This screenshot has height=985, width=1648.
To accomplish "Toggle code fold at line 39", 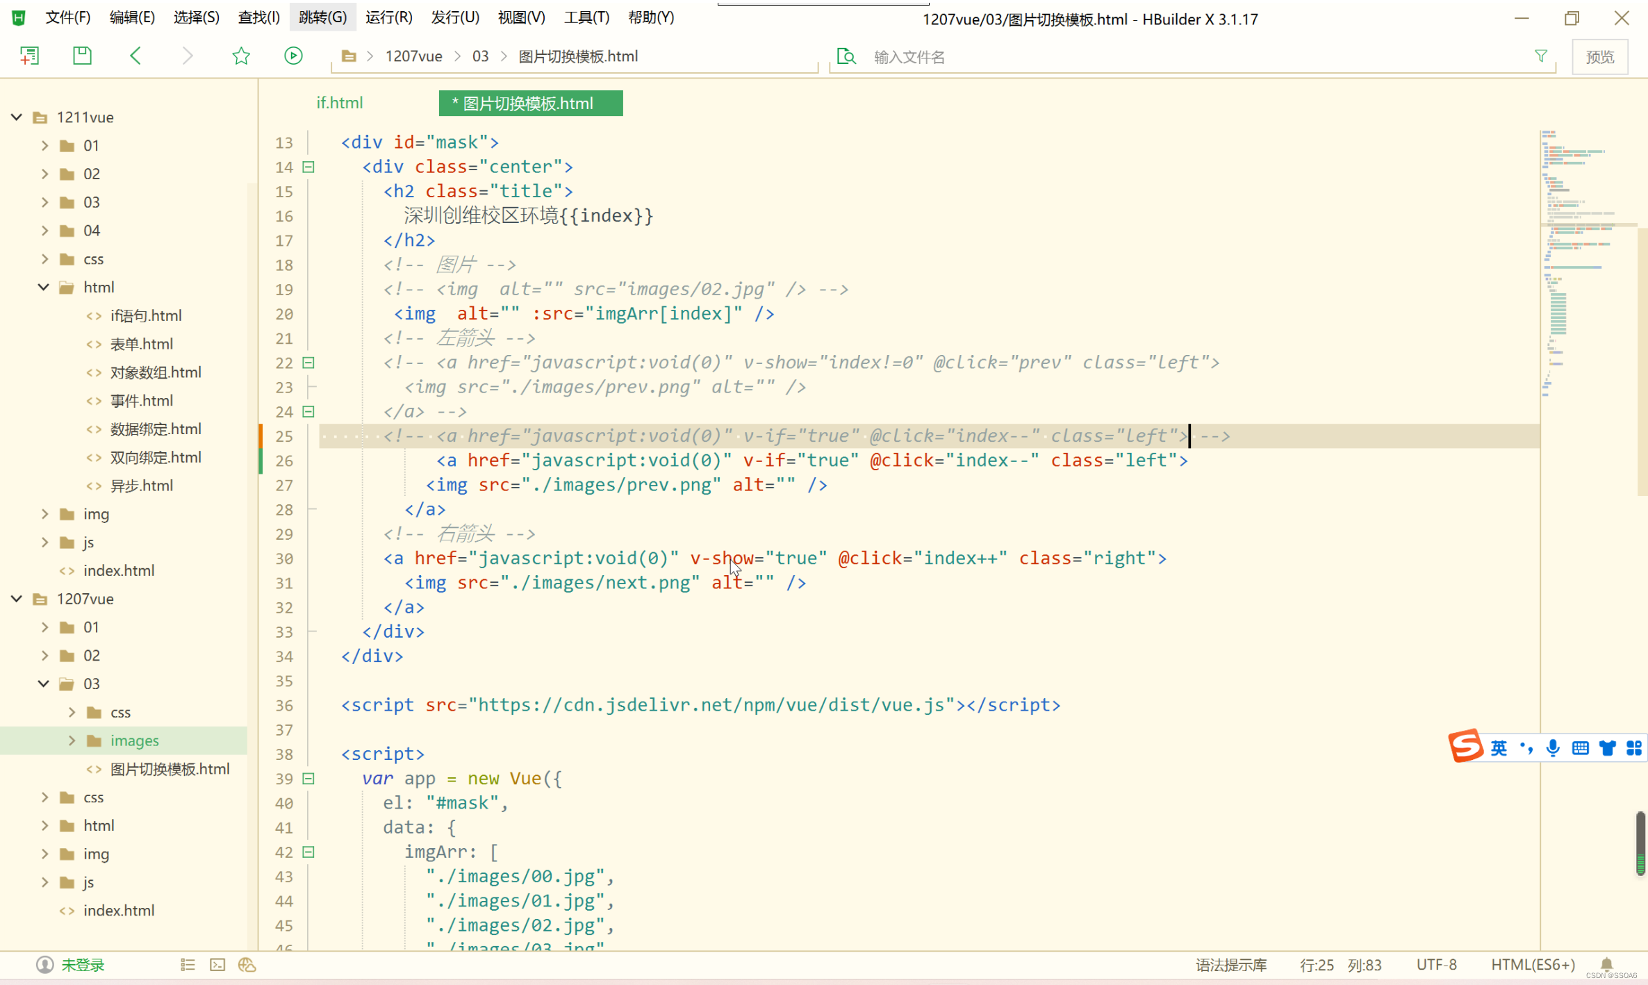I will (x=308, y=779).
